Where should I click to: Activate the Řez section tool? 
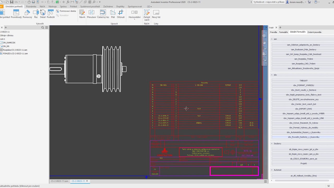pos(36,14)
